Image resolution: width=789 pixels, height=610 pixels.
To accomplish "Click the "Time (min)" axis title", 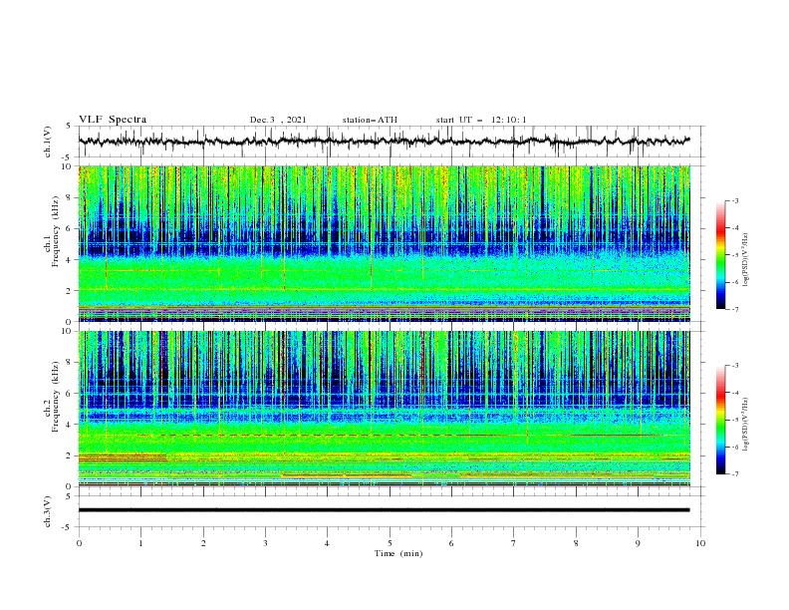I will coord(398,553).
